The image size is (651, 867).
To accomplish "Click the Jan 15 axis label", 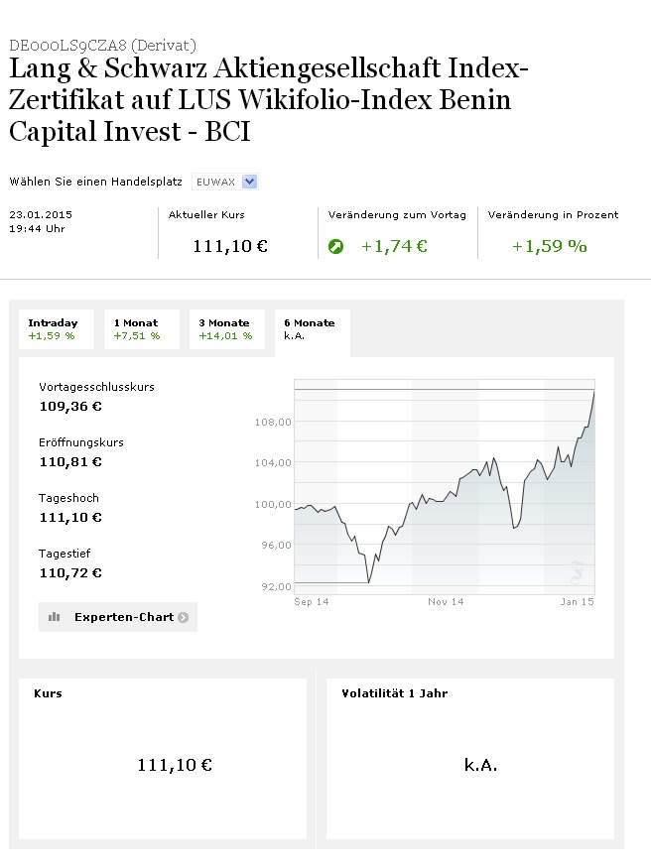I will point(577,602).
